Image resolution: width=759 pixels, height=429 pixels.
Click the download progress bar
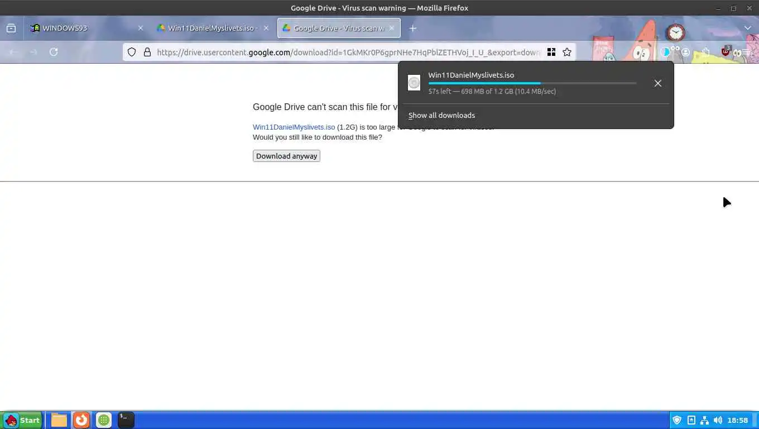532,83
